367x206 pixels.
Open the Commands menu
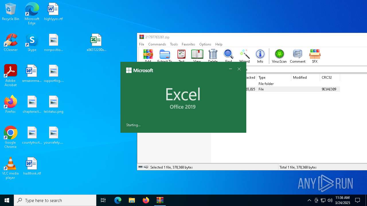(157, 44)
